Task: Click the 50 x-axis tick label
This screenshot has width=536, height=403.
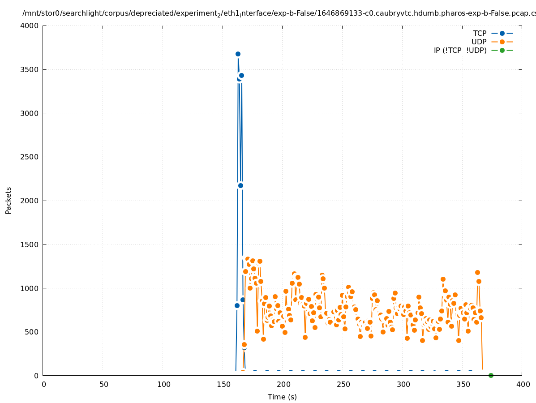Action: [x=103, y=384]
